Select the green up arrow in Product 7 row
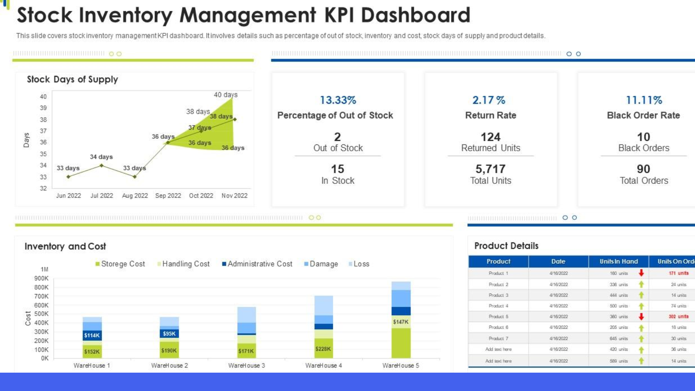The width and height of the screenshot is (695, 391). (641, 338)
